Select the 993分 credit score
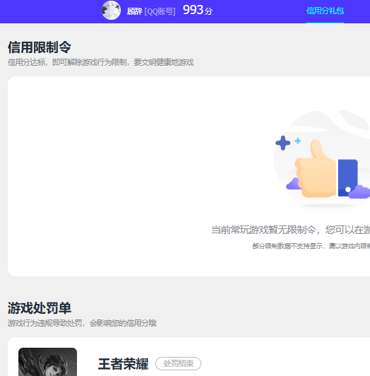 pos(198,11)
